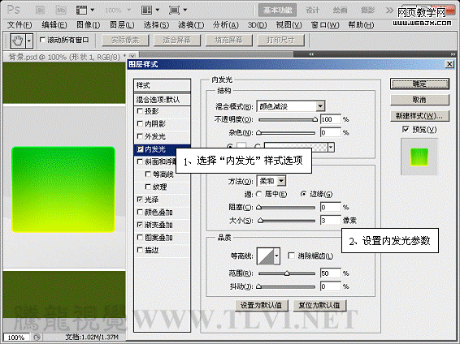Screen dimensions: 460x344
Task: Enable the 内阴影 checkbox
Action: (x=141, y=123)
